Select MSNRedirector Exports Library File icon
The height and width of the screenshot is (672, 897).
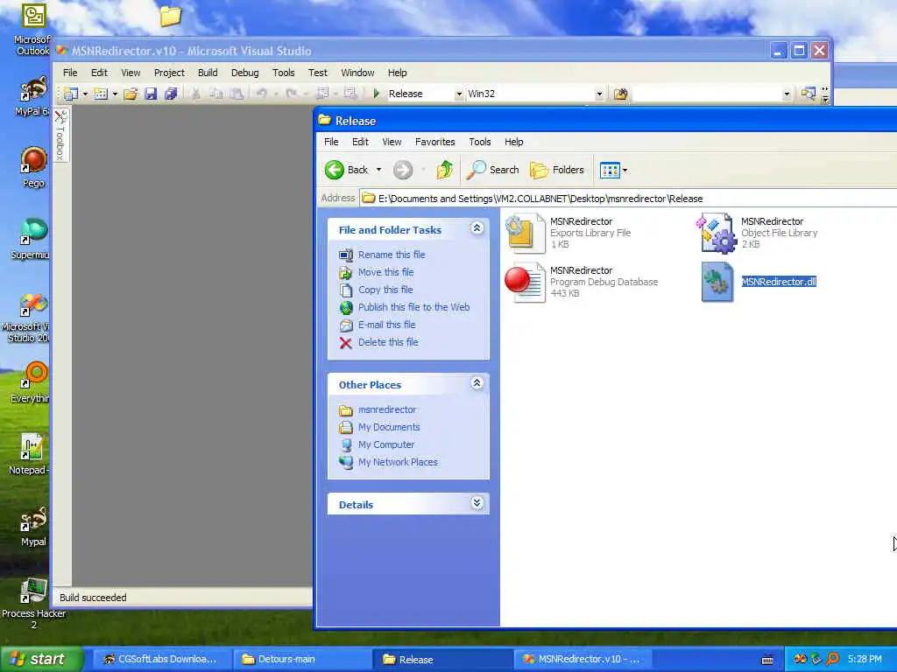point(526,233)
